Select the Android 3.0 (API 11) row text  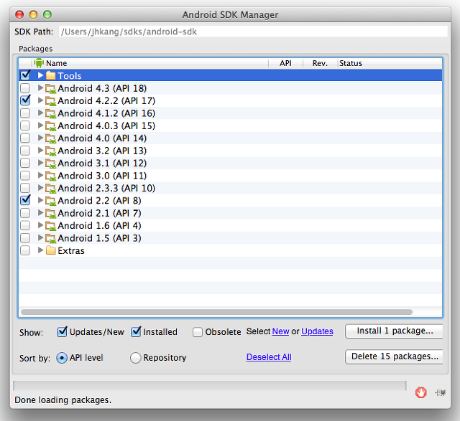pyautogui.click(x=102, y=176)
